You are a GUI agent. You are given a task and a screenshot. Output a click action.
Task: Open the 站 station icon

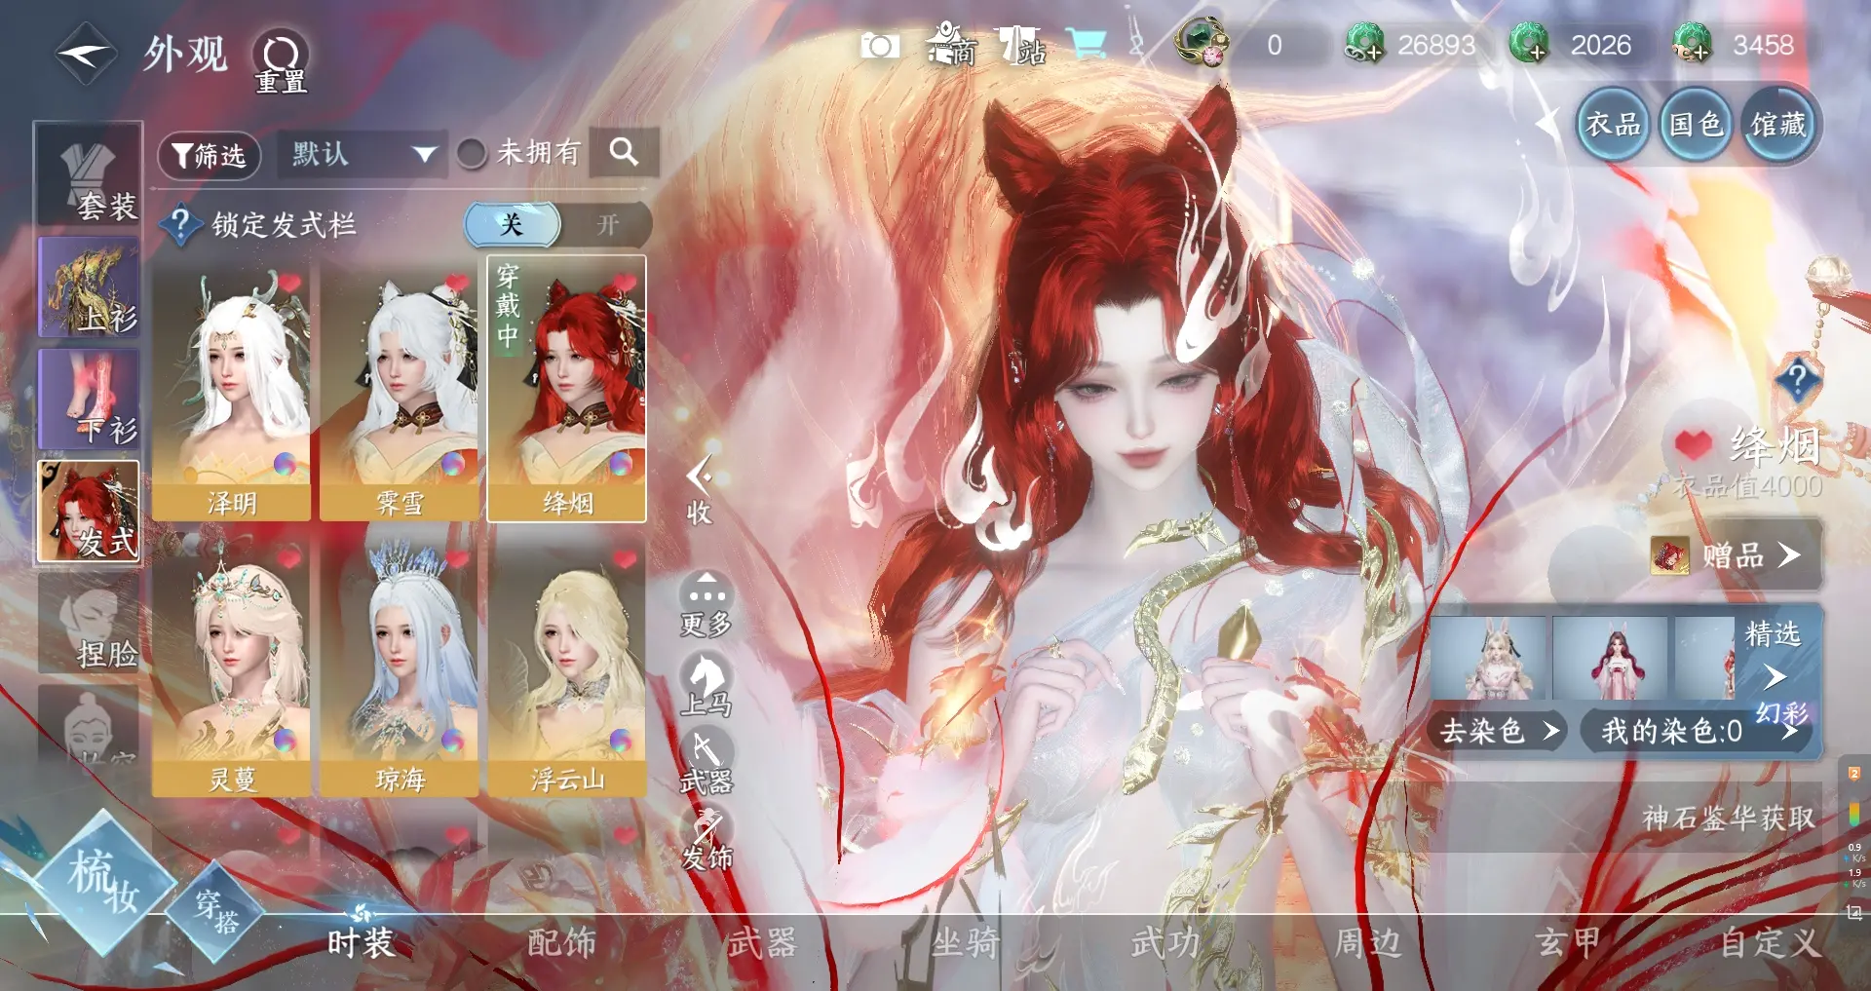coord(1019,45)
